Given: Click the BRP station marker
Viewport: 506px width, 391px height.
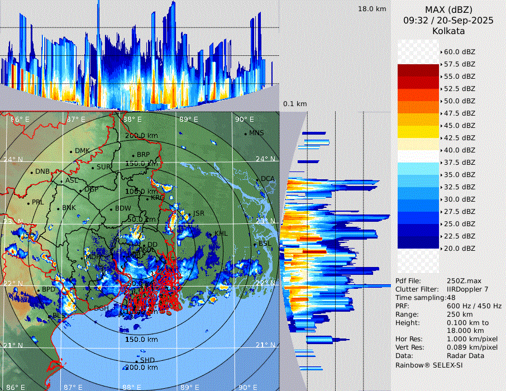Looking at the screenshot, I should [133, 155].
